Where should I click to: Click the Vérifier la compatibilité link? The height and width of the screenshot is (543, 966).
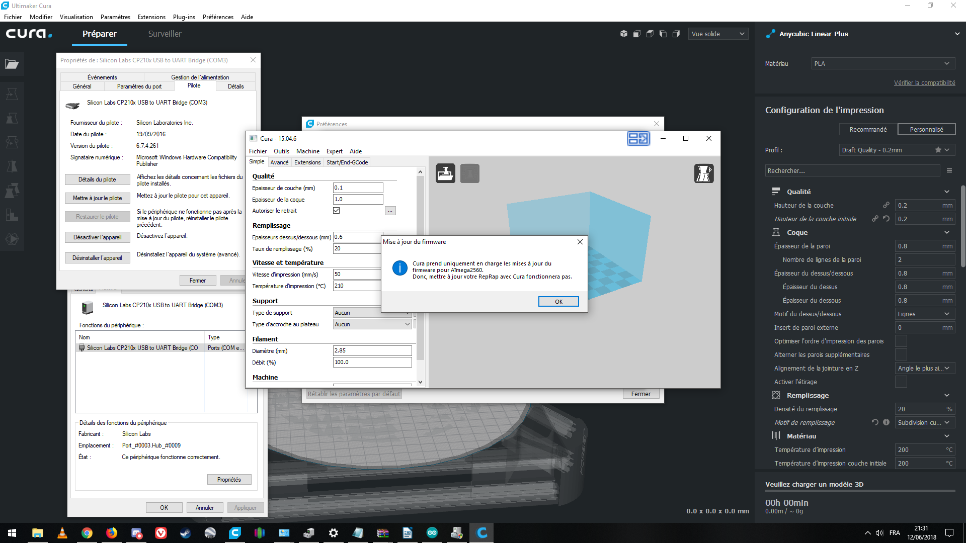click(x=924, y=83)
